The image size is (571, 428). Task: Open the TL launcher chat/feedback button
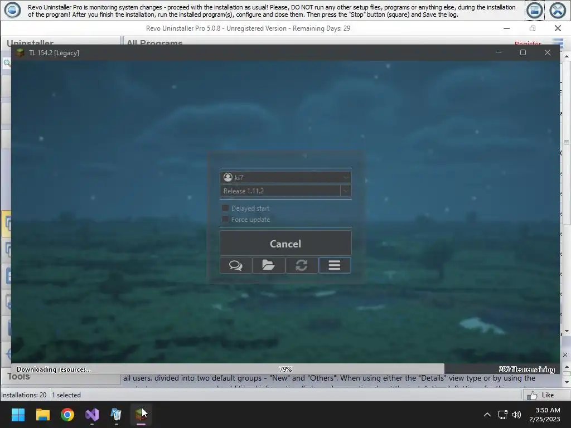tap(236, 265)
